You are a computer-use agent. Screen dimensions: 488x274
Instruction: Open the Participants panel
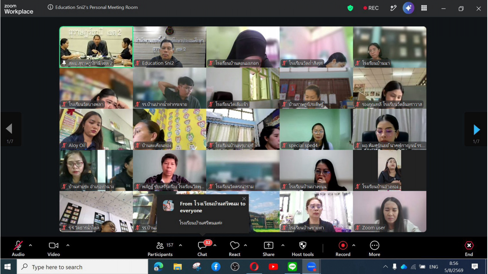click(x=160, y=249)
